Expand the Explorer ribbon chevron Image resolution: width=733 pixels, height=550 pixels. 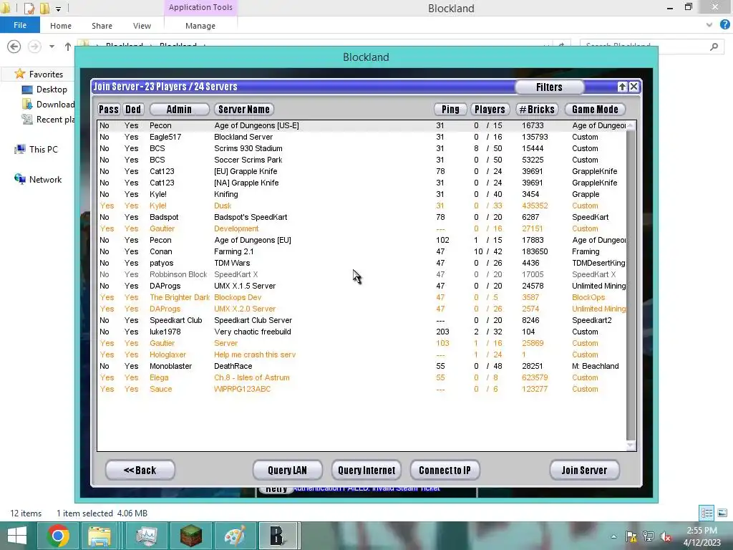(709, 25)
